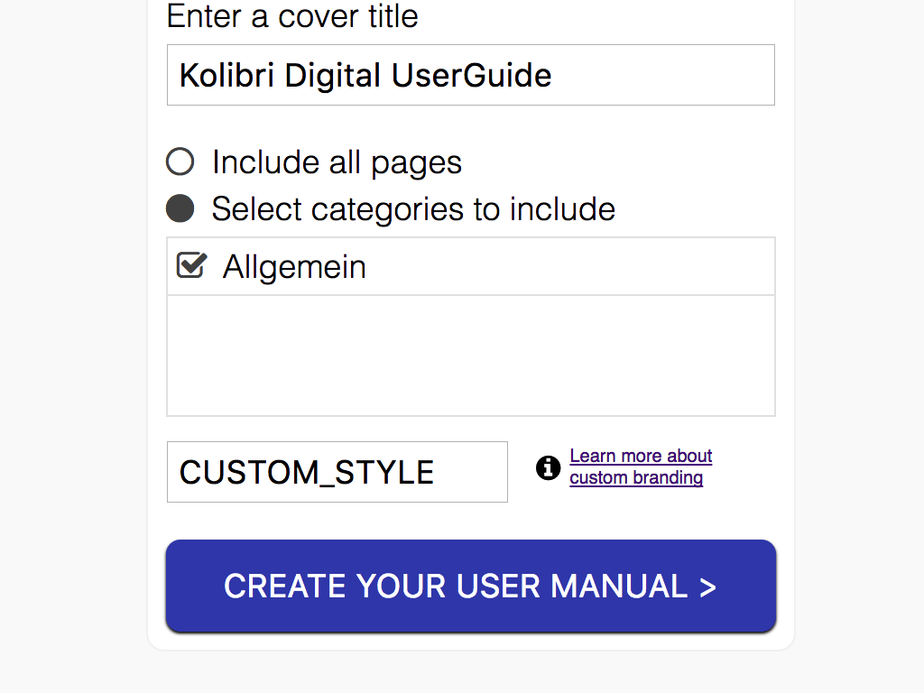Image resolution: width=924 pixels, height=693 pixels.
Task: Click the info icon beside custom branding
Action: (x=548, y=467)
